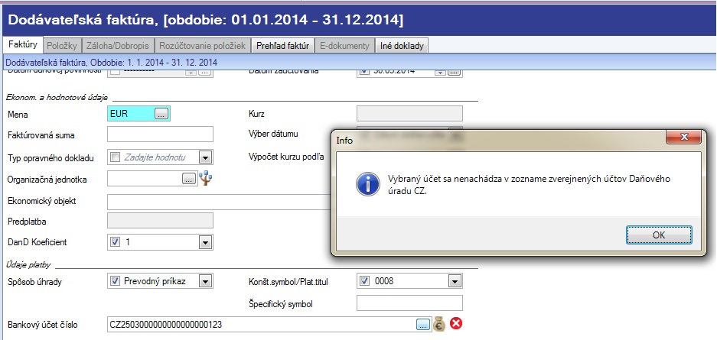Toggle Typ opravného dokladu checkbox
This screenshot has width=717, height=340.
coord(116,157)
